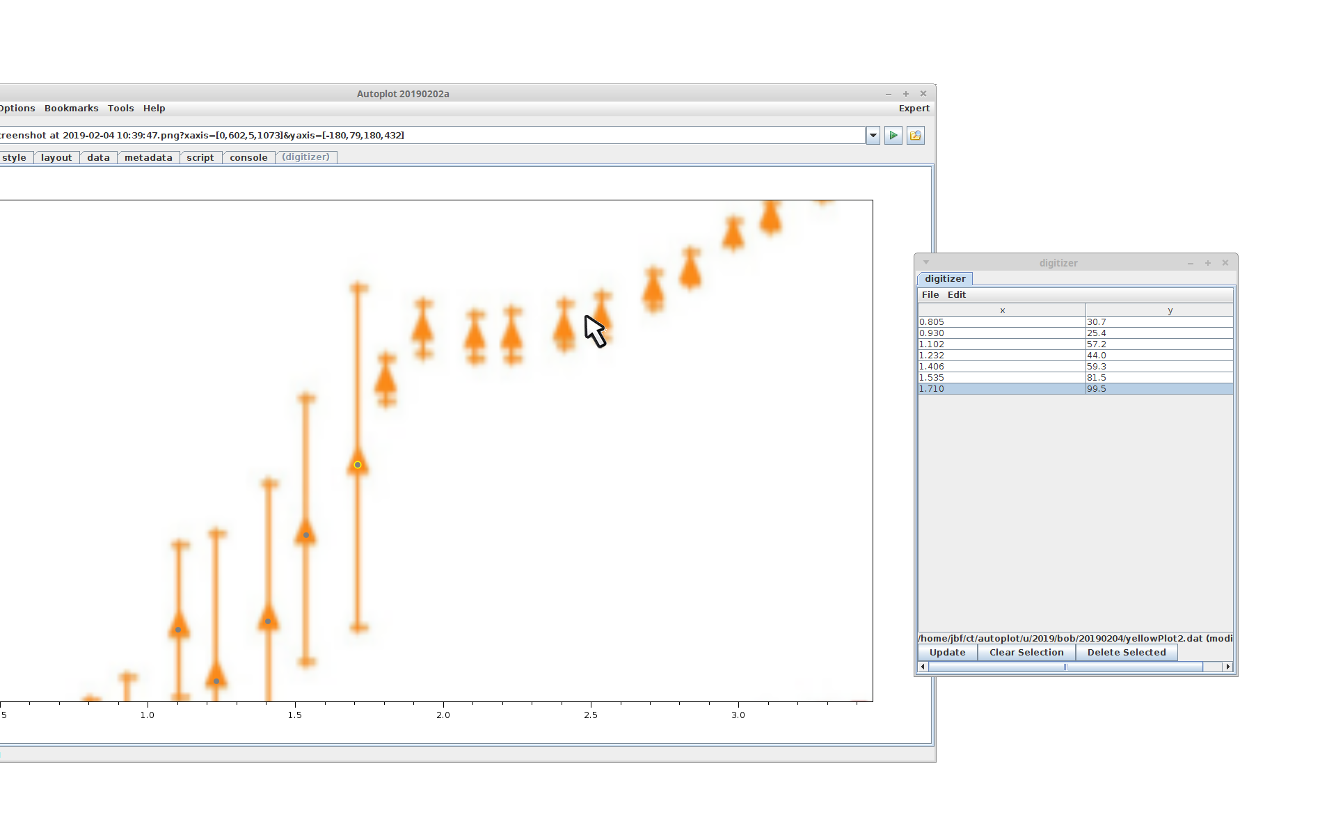Screen dimensions: 1336x835
Task: Open the Bookmarks menu
Action: [72, 109]
